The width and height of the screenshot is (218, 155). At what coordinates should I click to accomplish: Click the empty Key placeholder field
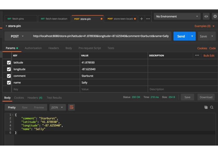46,89
